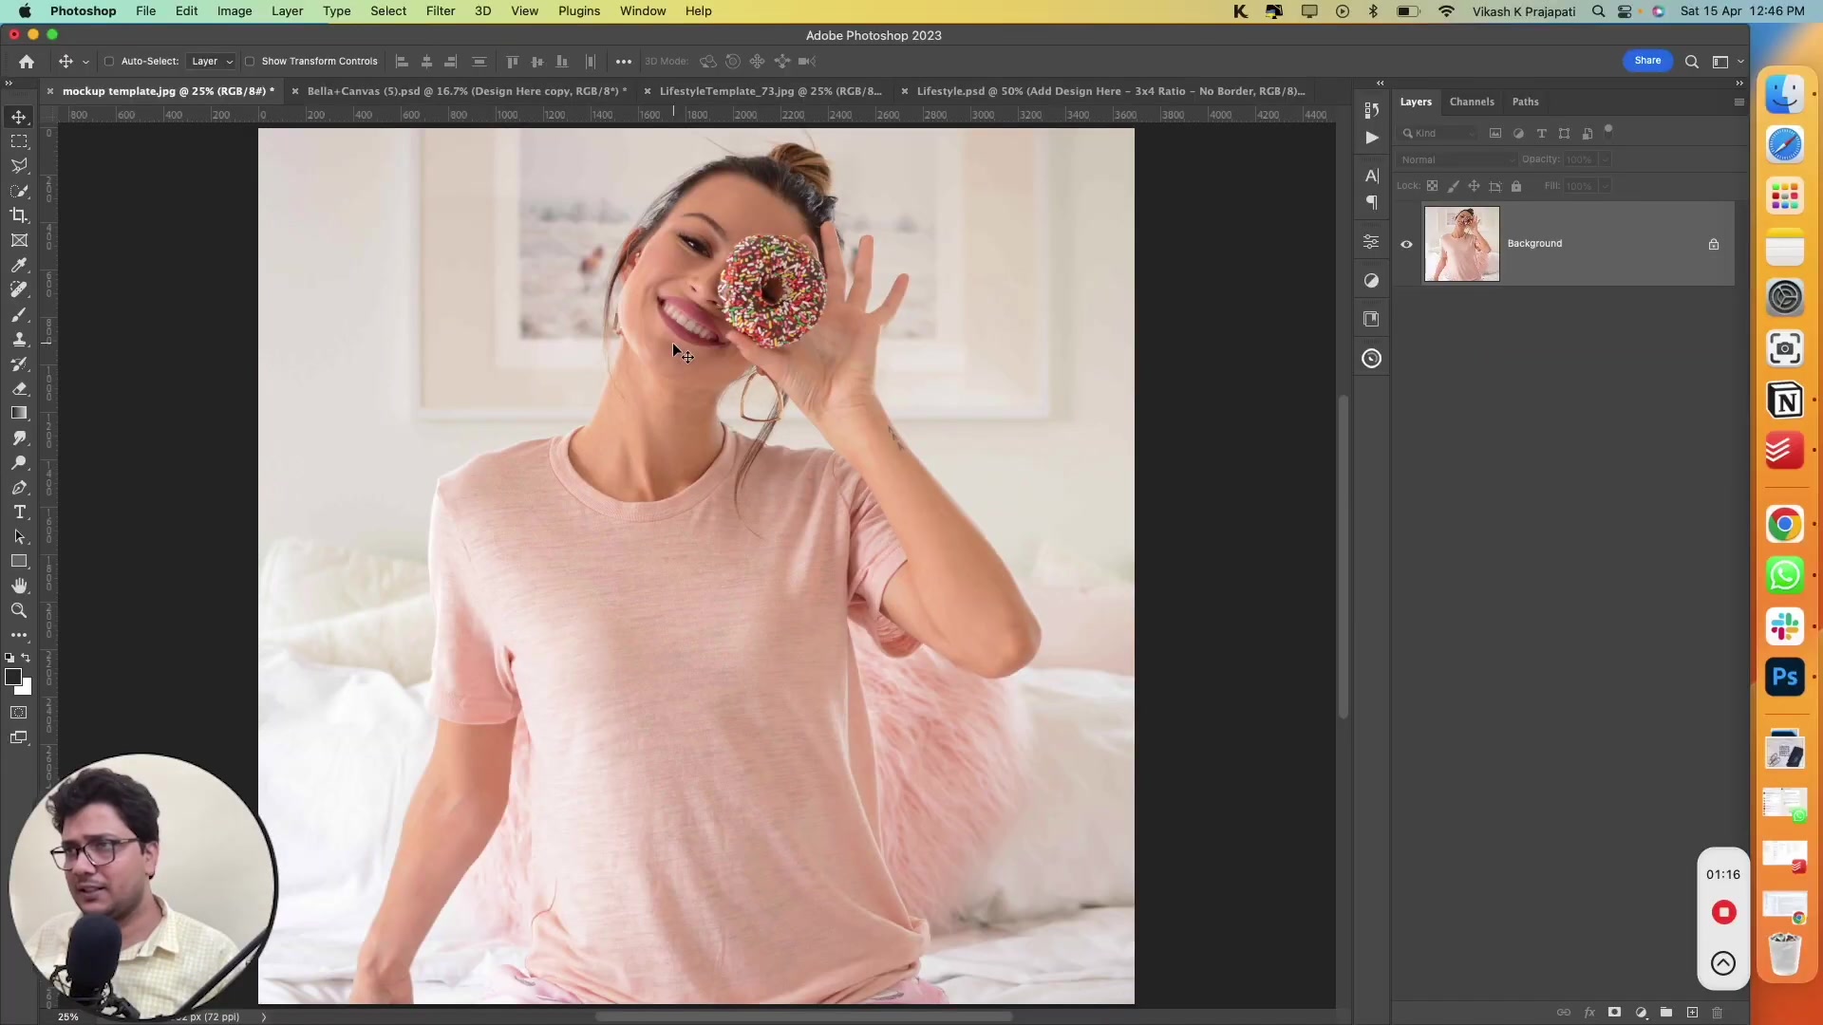
Task: Open the Filter menu
Action: pos(440,10)
